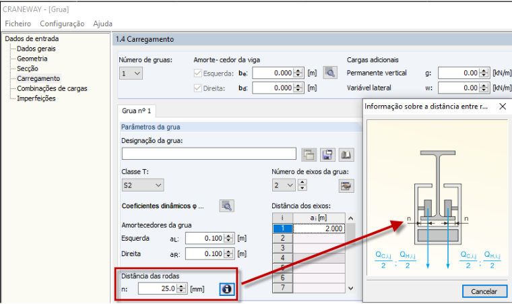Click the Designação da grua text field
The height and width of the screenshot is (304, 512).
click(x=209, y=154)
